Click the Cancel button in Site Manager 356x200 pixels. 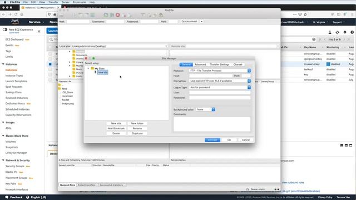click(x=246, y=140)
